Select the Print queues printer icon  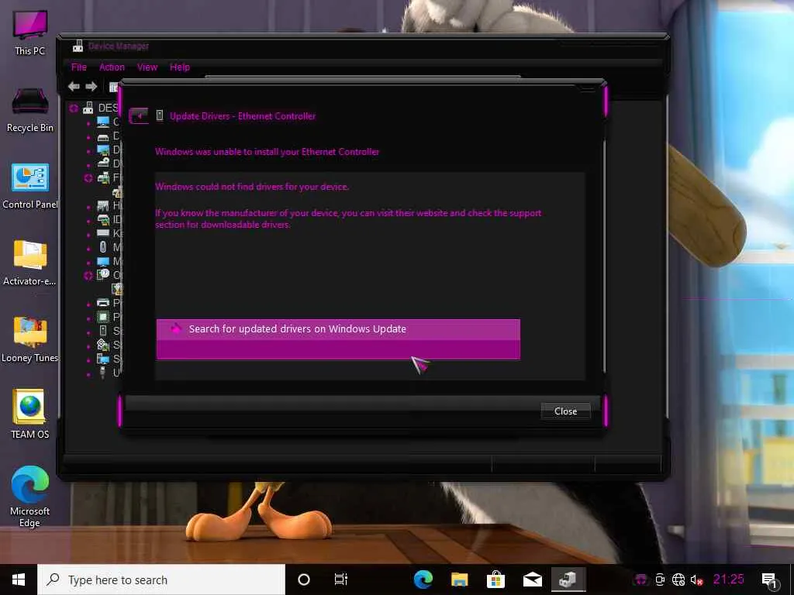(103, 303)
